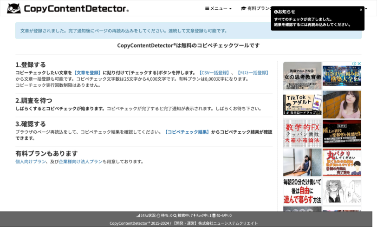Click the 【文章を登録】 link
This screenshot has width=377, height=227.
click(87, 72)
